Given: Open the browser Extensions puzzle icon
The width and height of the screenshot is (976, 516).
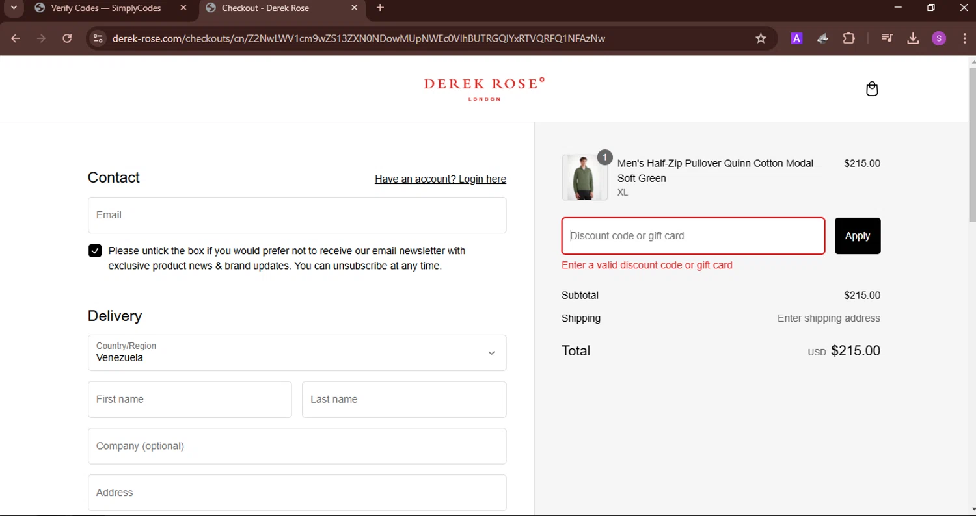Looking at the screenshot, I should (848, 38).
